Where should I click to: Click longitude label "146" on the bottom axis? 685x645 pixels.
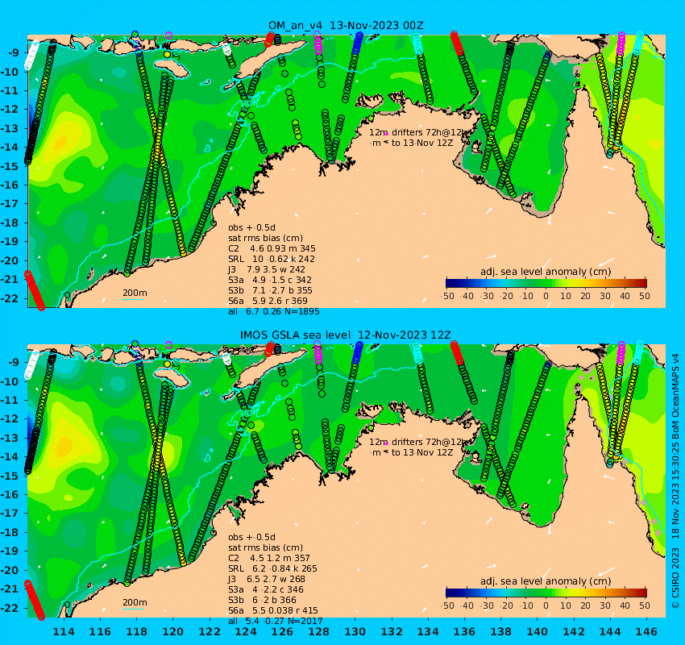[x=646, y=632]
